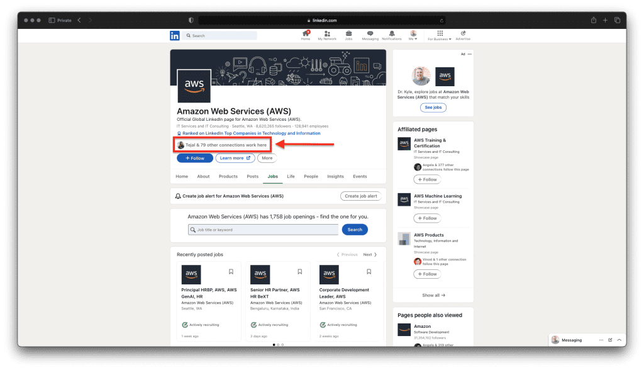
Task: Click Show all affiliated pages
Action: pos(433,296)
